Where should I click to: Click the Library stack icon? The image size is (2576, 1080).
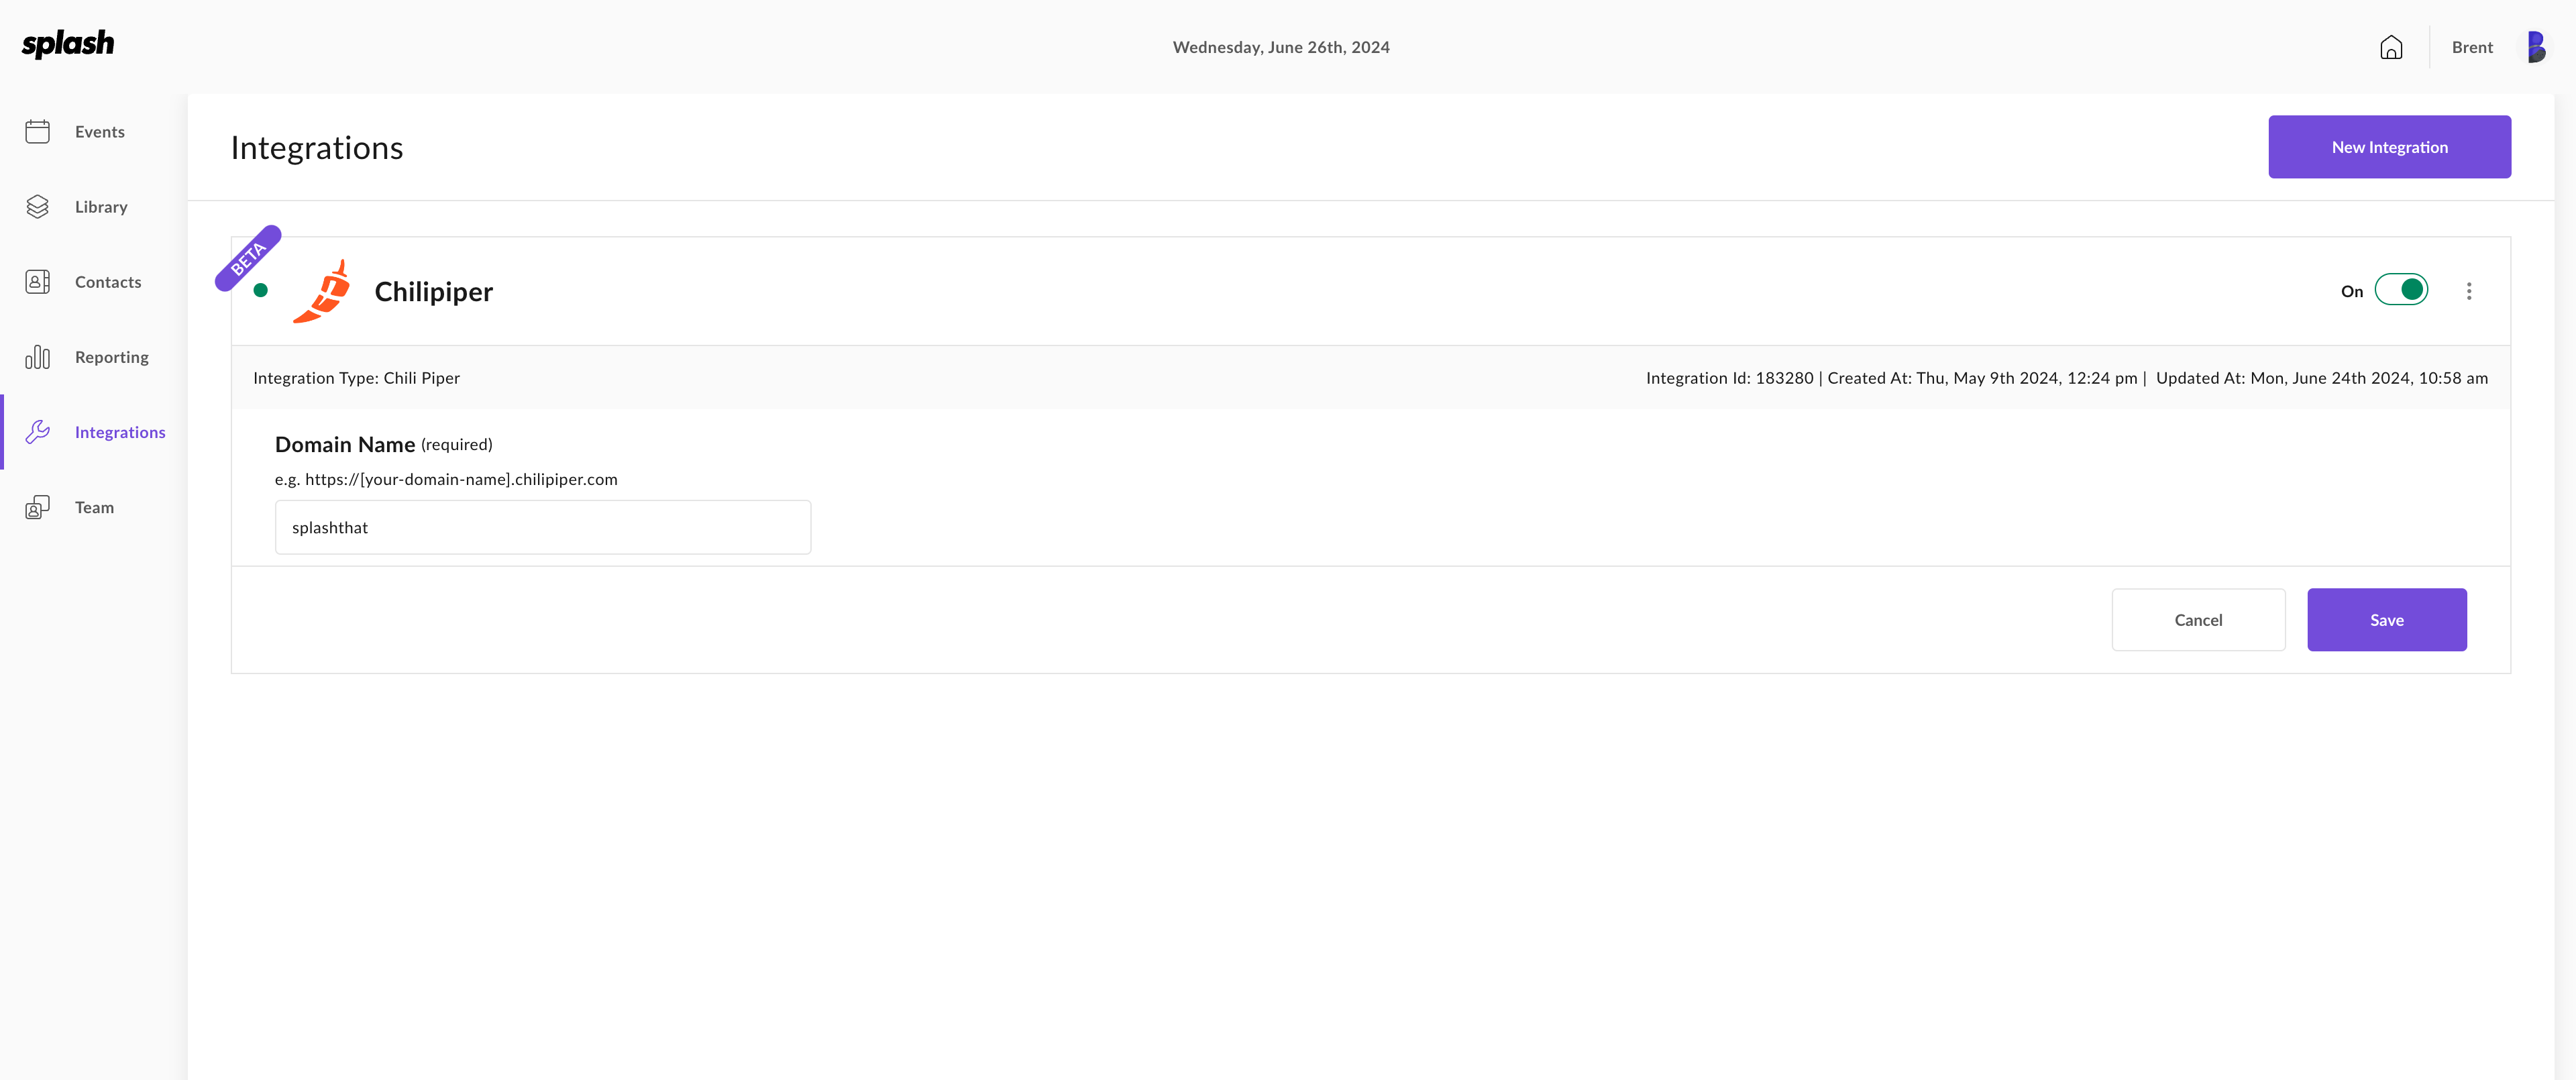[37, 207]
